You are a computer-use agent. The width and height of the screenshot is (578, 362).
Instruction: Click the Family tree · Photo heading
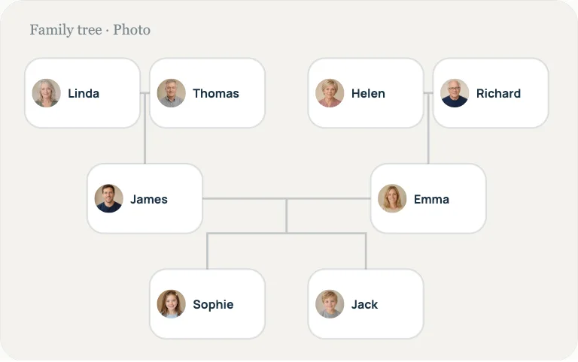point(90,30)
